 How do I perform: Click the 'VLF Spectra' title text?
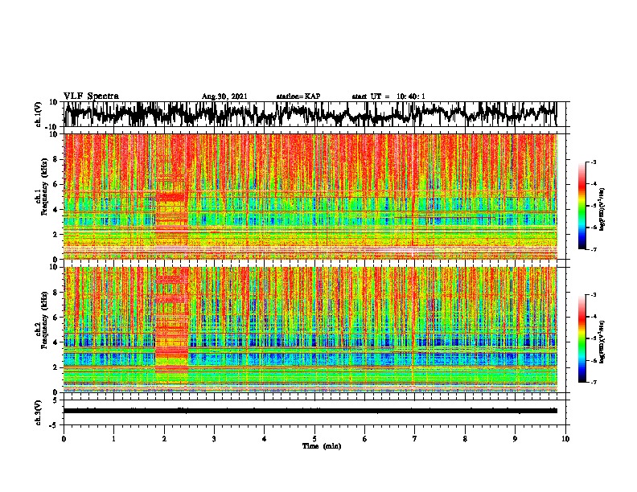(x=91, y=96)
